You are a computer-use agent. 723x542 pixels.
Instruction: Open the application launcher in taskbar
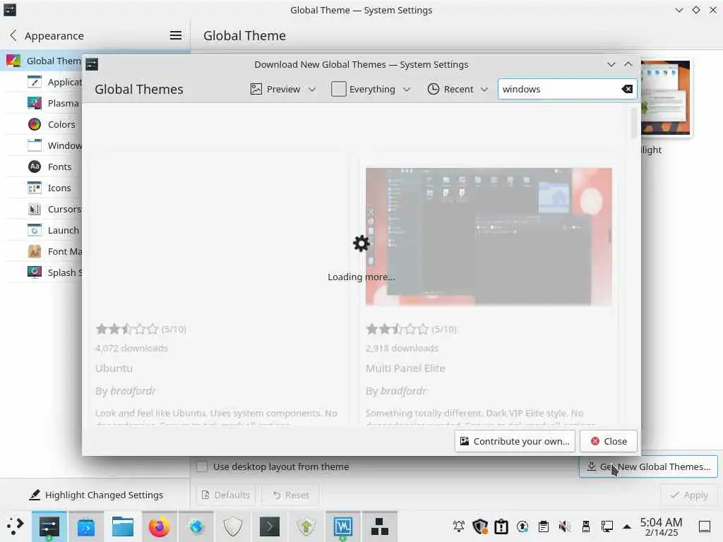click(16, 526)
